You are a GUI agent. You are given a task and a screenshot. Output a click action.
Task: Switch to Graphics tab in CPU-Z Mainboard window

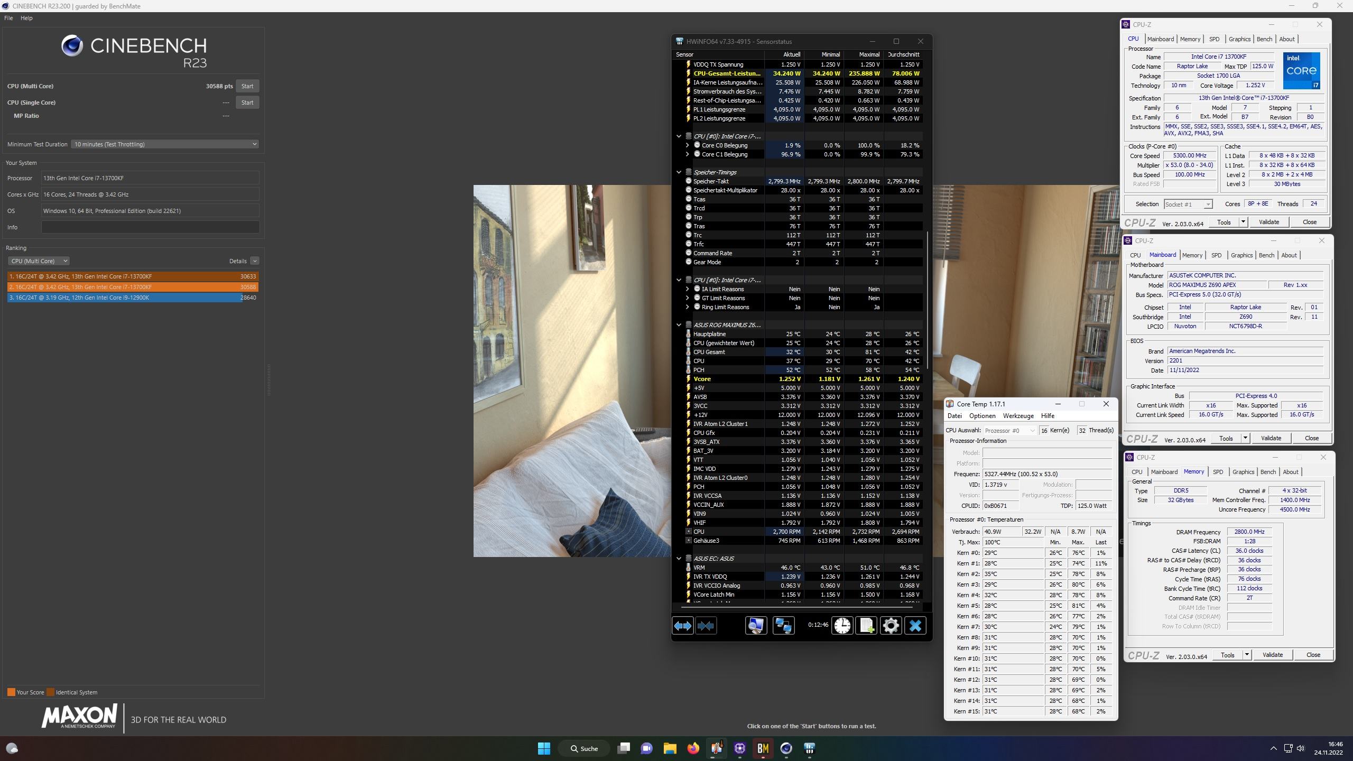(1241, 255)
